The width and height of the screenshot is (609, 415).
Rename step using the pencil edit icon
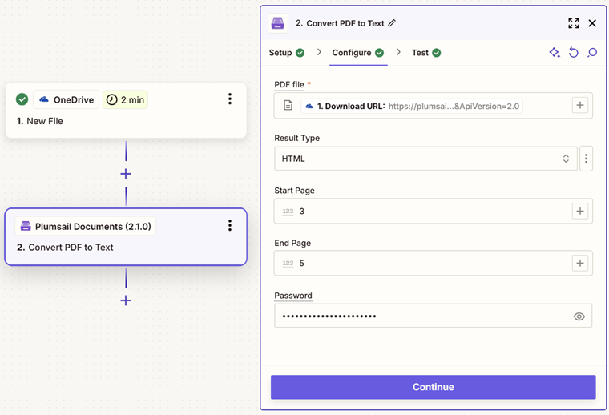(x=392, y=23)
